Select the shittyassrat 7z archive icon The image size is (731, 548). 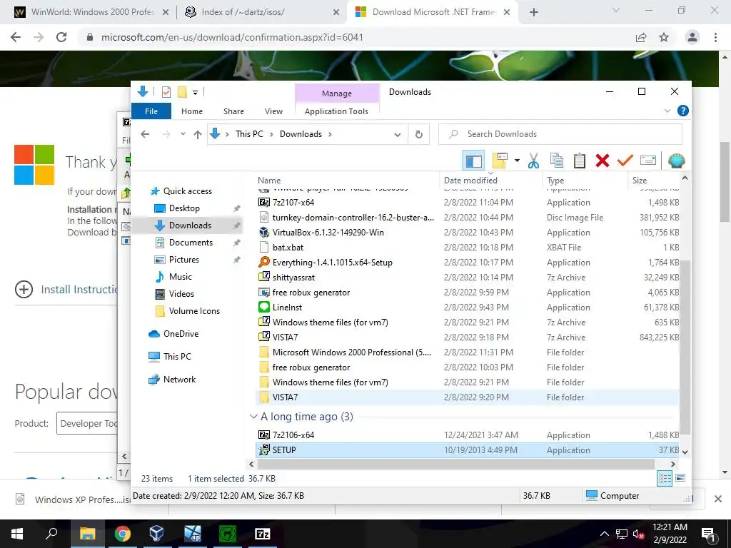(x=264, y=278)
